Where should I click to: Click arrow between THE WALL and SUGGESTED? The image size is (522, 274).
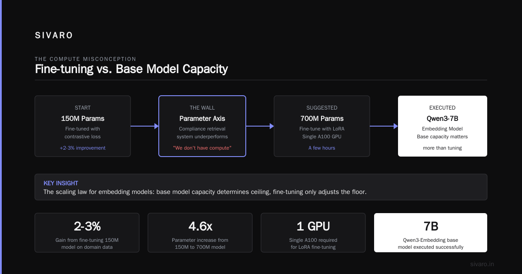click(260, 126)
